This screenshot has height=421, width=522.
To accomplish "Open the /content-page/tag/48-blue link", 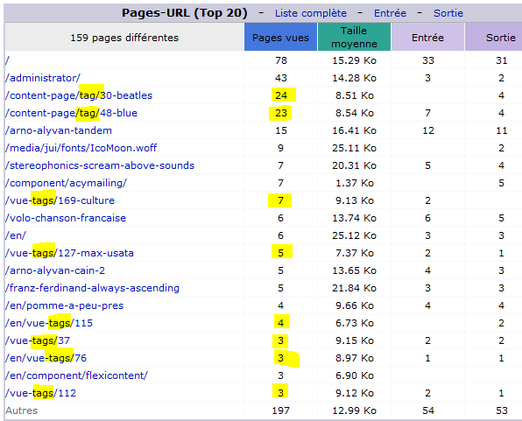I will 71,113.
